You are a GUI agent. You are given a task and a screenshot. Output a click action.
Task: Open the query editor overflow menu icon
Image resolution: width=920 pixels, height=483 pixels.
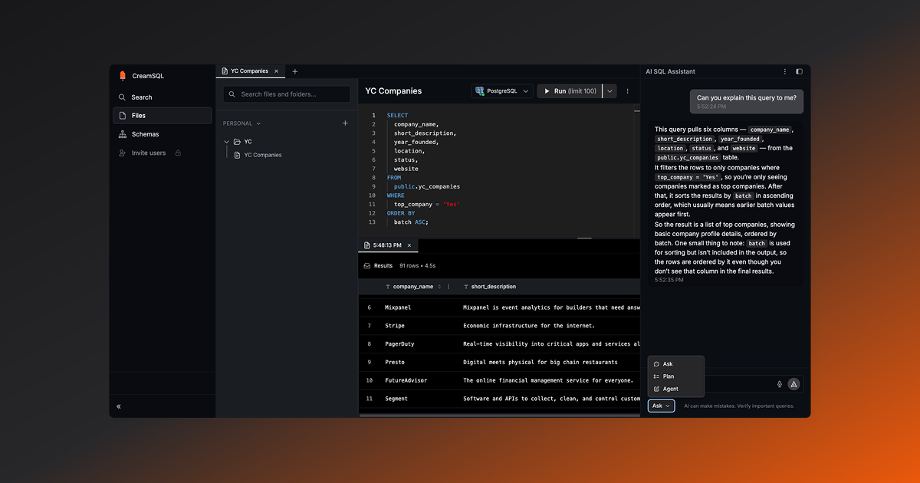[x=627, y=90]
